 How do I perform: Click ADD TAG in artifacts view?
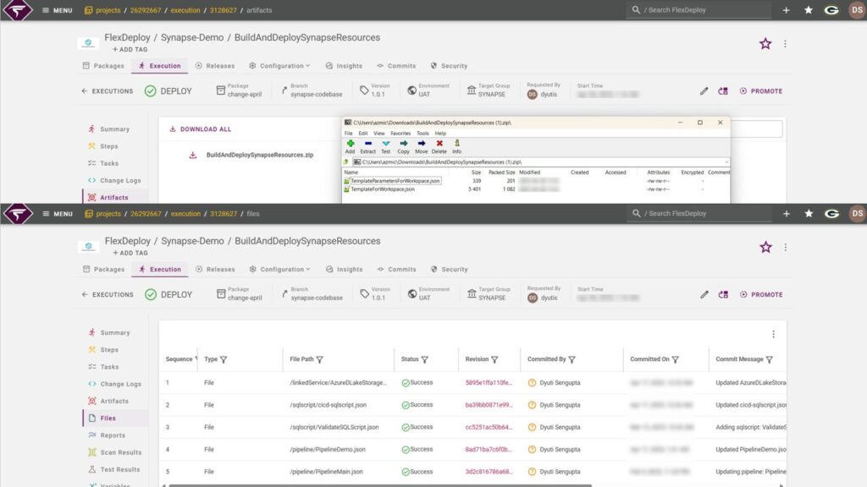[x=130, y=50]
